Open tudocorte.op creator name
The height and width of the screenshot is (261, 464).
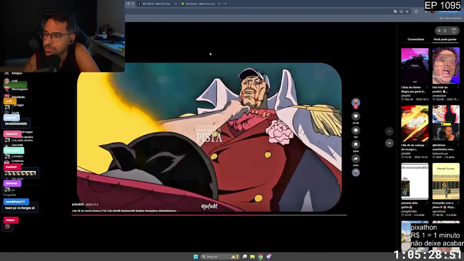440,154
